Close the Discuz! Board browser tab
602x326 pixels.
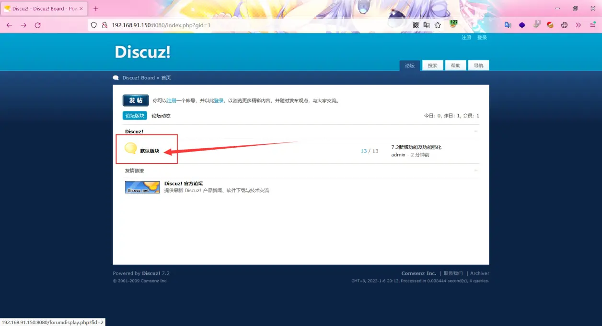pyautogui.click(x=81, y=9)
